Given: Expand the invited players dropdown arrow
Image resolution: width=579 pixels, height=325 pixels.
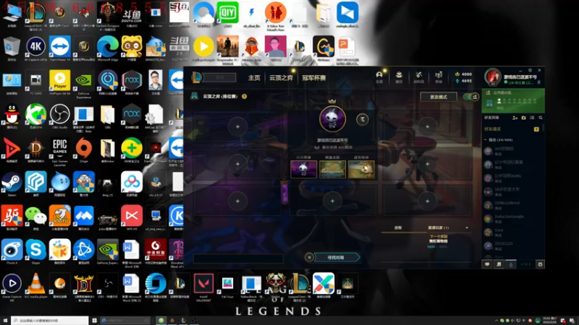Looking at the screenshot, I should (467, 227).
